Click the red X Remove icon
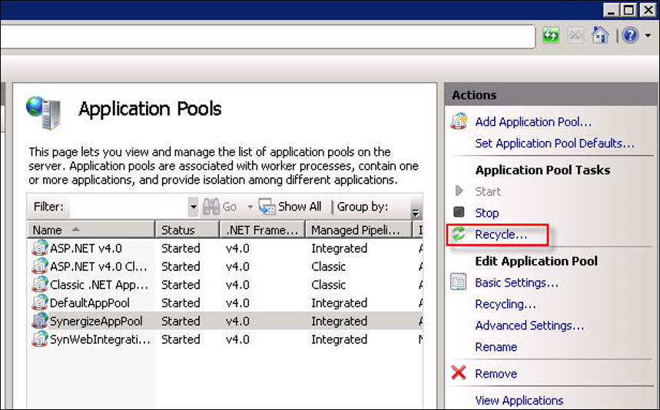 [459, 372]
